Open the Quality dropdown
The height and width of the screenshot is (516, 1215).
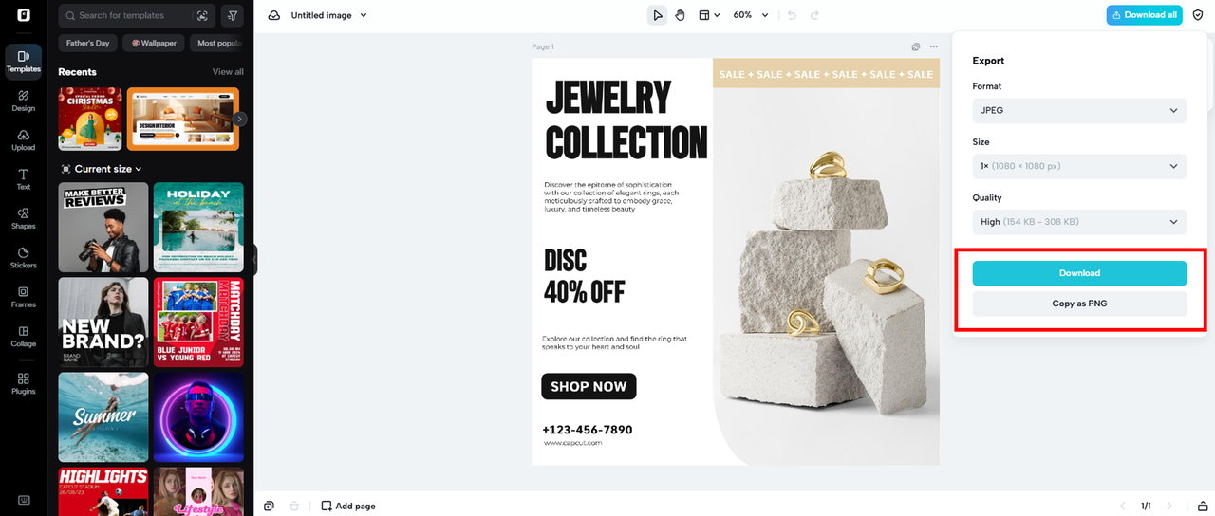pyautogui.click(x=1079, y=222)
